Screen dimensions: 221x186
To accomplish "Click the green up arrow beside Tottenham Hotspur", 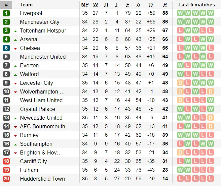I will tap(15, 31).
